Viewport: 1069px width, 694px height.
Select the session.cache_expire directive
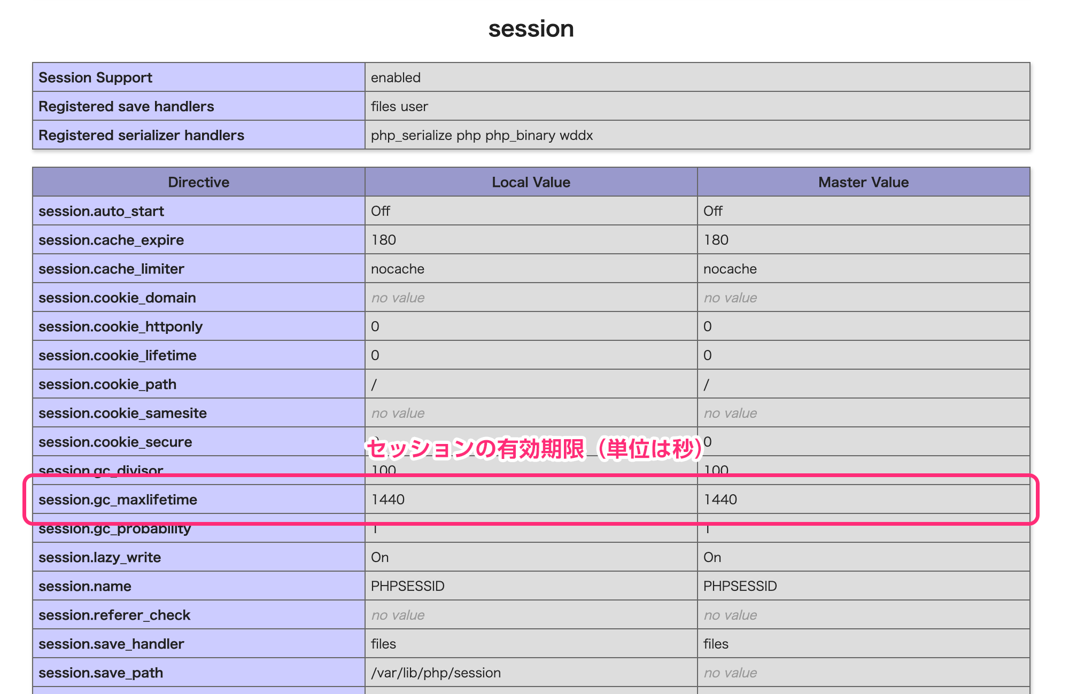(111, 240)
